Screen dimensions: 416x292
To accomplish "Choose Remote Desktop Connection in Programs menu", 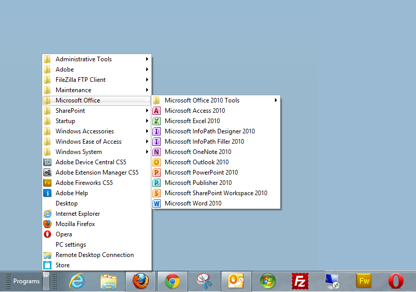I will (94, 255).
